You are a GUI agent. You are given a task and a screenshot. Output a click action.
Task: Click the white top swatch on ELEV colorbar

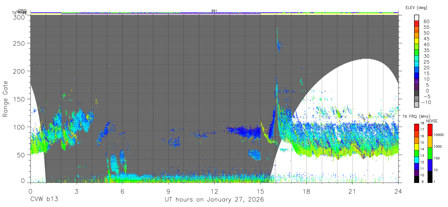tap(417, 18)
